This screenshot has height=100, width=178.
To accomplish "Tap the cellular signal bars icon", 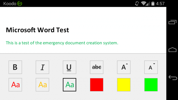I will pyautogui.click(x=148, y=4).
